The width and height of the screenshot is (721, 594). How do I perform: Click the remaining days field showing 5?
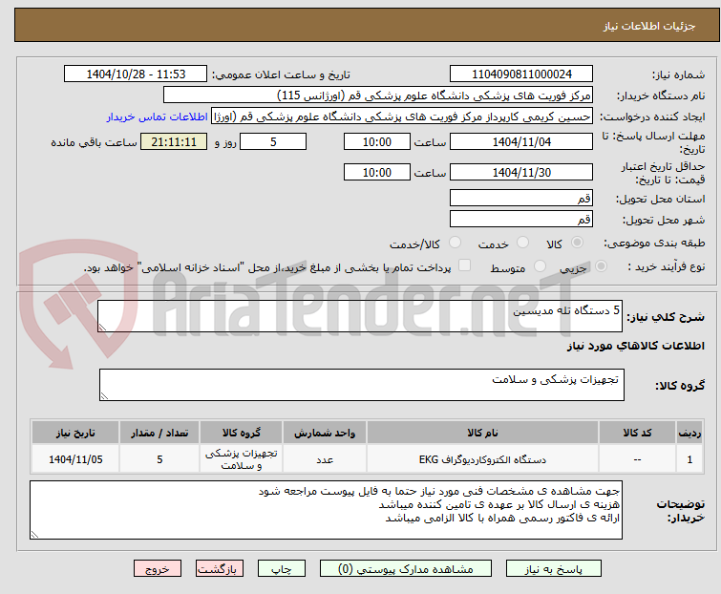click(273, 141)
